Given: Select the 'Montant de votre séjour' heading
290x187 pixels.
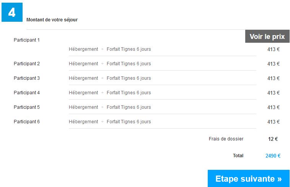Looking at the screenshot, I should tap(52, 20).
